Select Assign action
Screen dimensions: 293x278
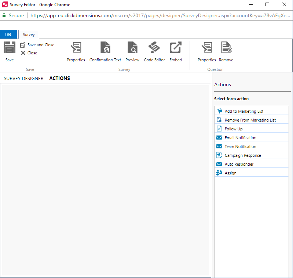tap(252, 173)
